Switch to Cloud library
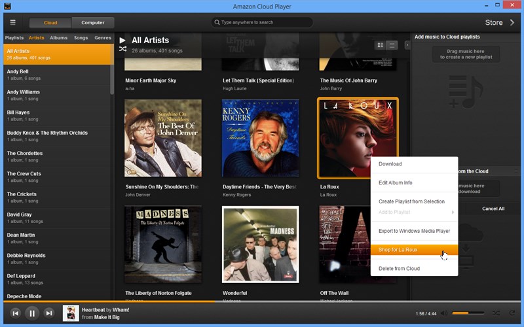 [x=50, y=23]
